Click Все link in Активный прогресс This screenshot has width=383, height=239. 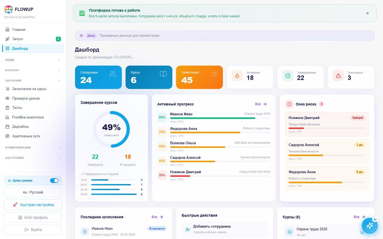pos(261,104)
